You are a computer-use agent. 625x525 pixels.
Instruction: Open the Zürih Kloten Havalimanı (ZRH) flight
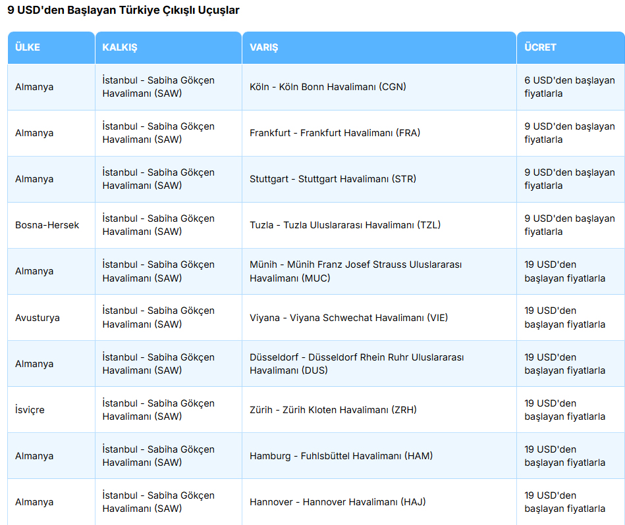pyautogui.click(x=333, y=410)
